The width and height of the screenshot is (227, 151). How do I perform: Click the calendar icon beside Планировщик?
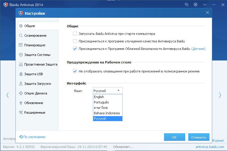pos(21,45)
